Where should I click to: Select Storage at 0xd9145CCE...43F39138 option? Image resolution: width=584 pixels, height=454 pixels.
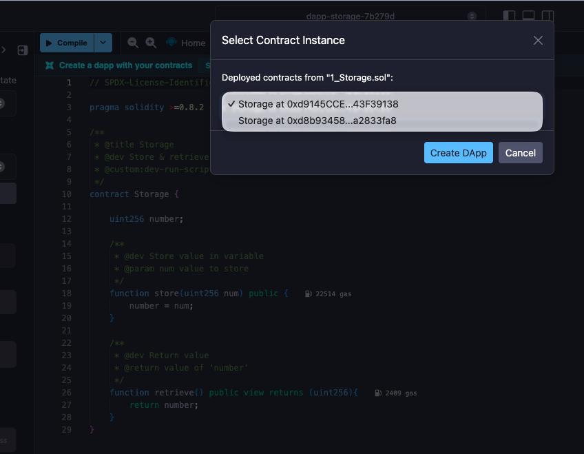(382, 104)
